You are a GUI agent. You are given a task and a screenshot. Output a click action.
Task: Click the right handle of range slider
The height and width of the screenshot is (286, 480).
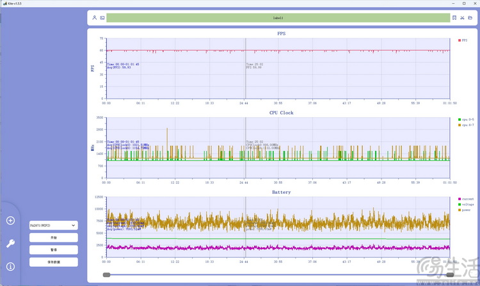pyautogui.click(x=450, y=274)
